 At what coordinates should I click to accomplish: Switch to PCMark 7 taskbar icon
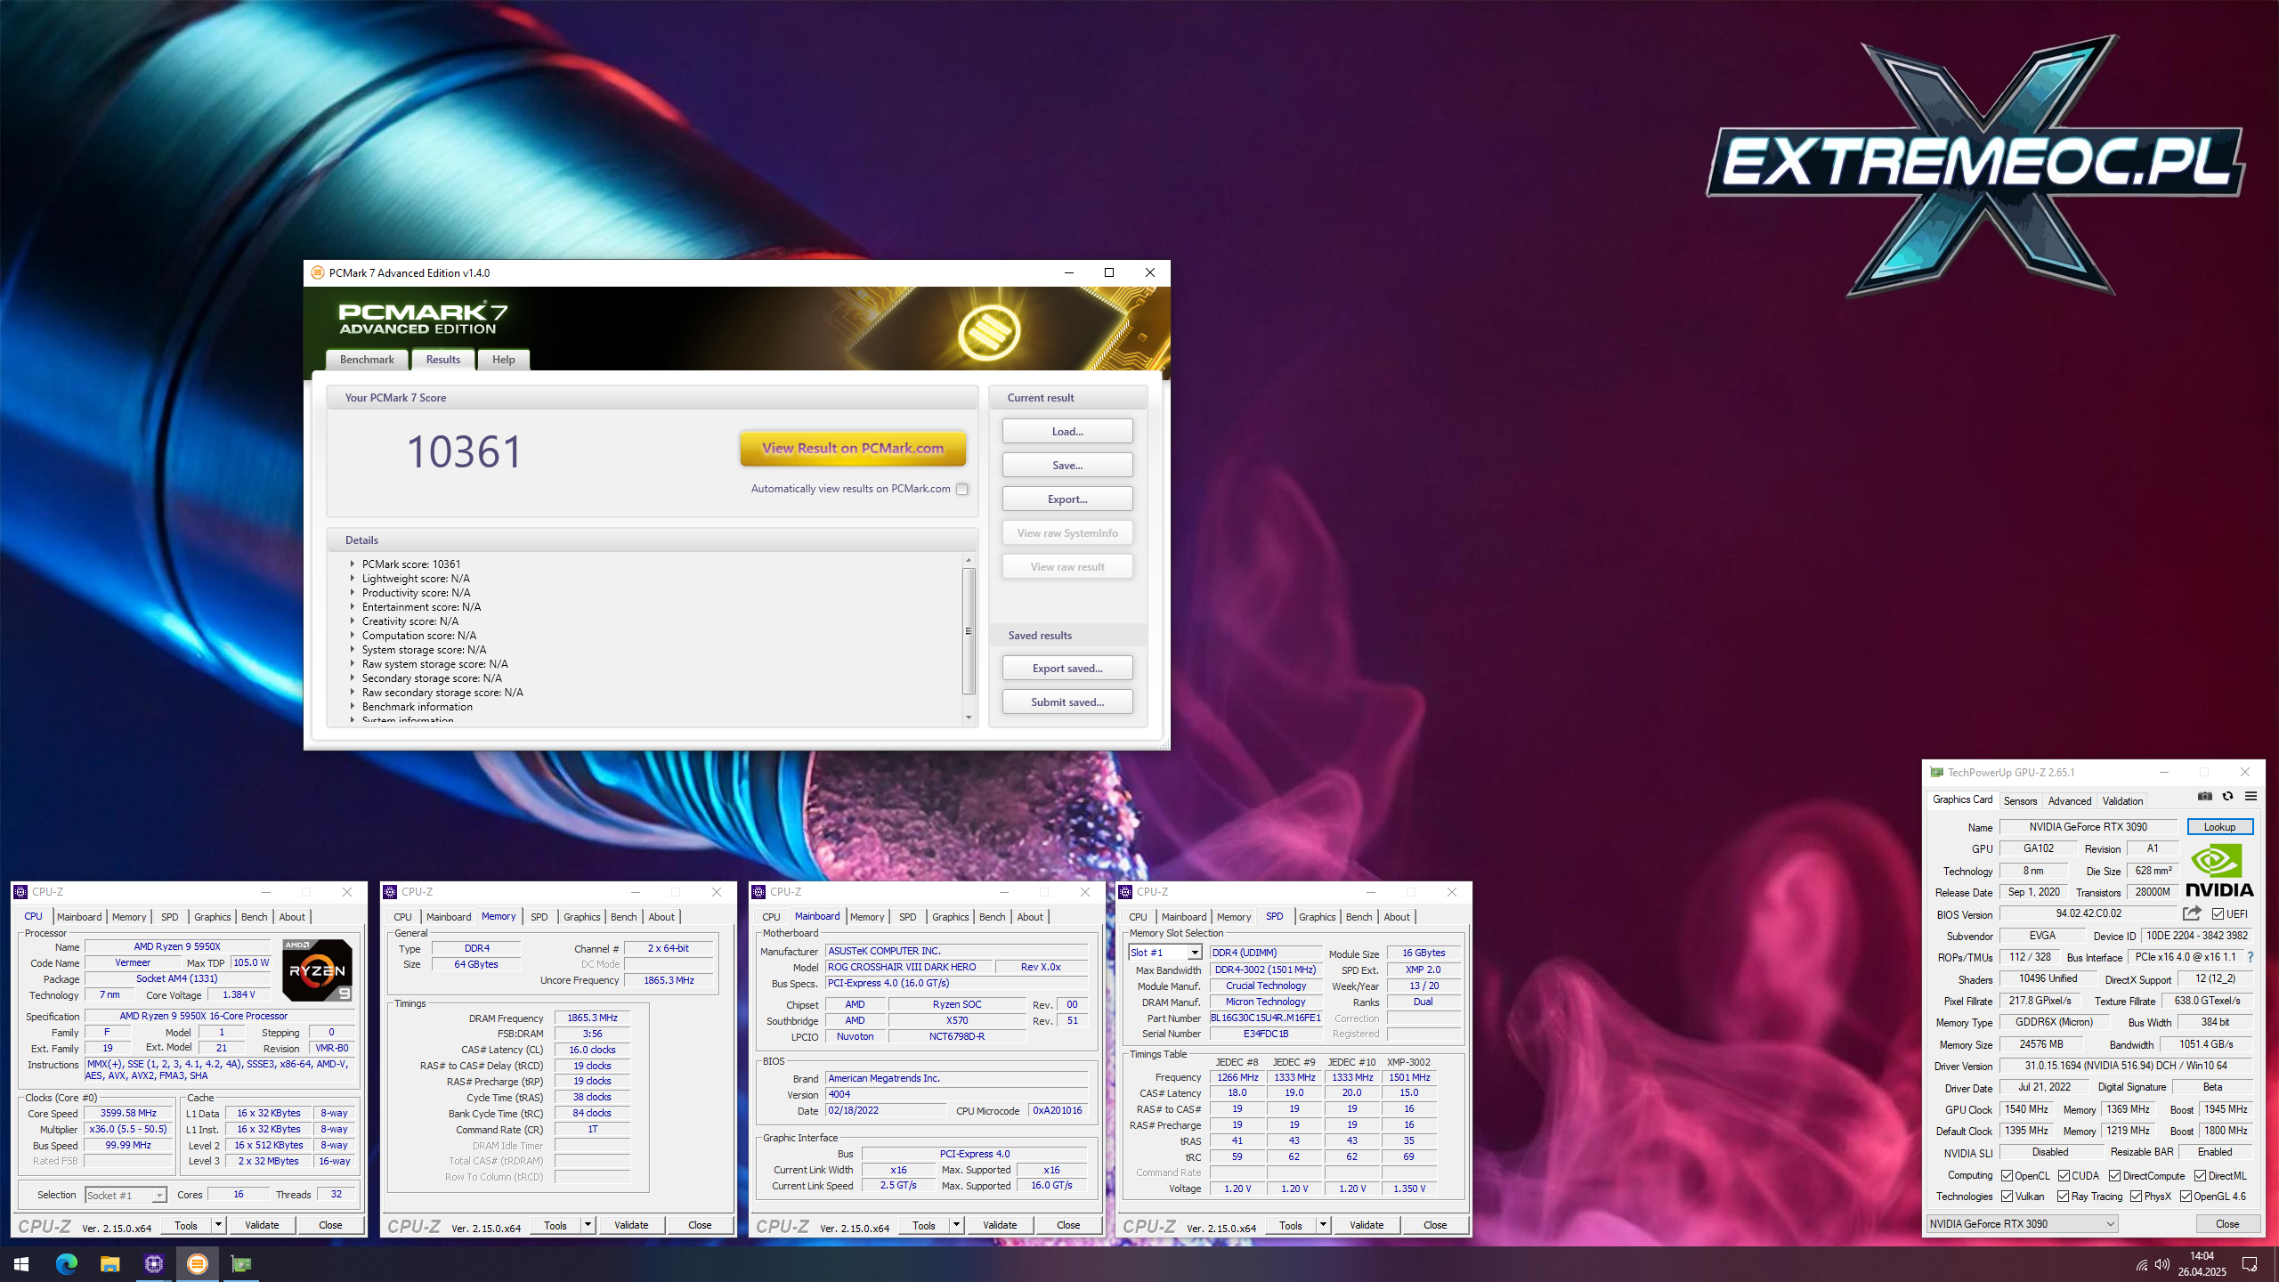click(197, 1264)
